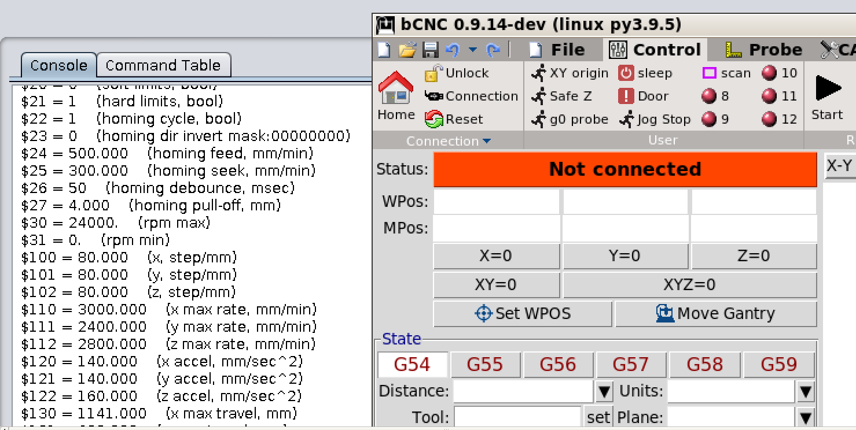
Task: Click user button 11 red ball
Action: [x=780, y=96]
